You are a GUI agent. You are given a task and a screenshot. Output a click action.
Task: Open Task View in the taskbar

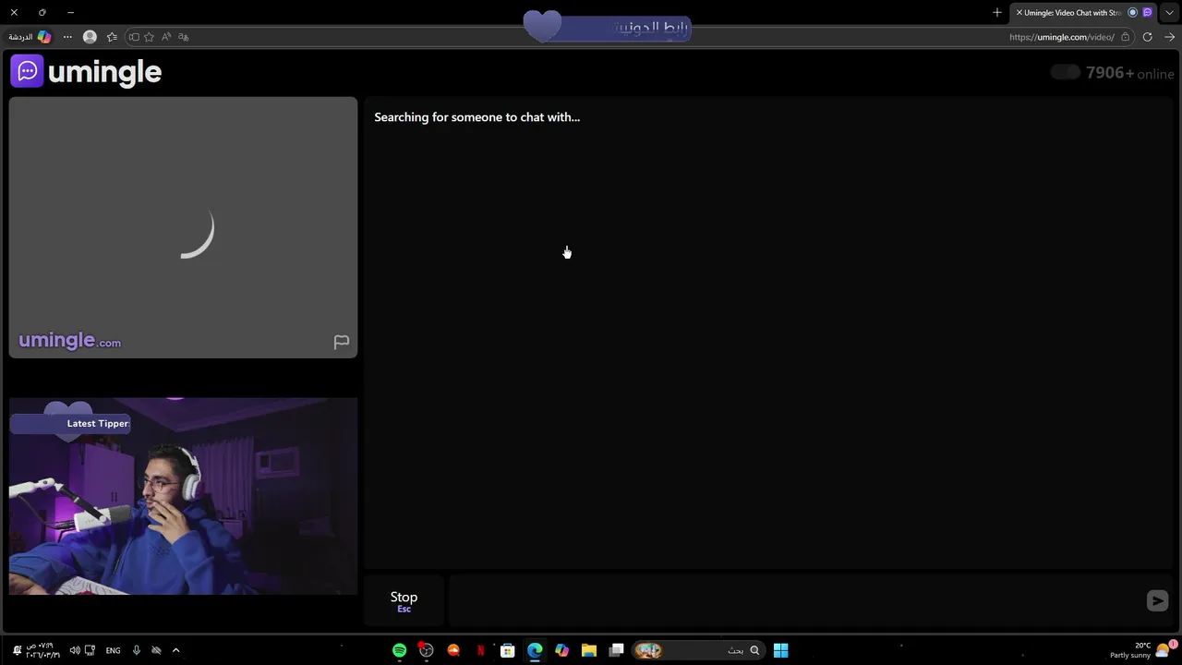point(616,650)
